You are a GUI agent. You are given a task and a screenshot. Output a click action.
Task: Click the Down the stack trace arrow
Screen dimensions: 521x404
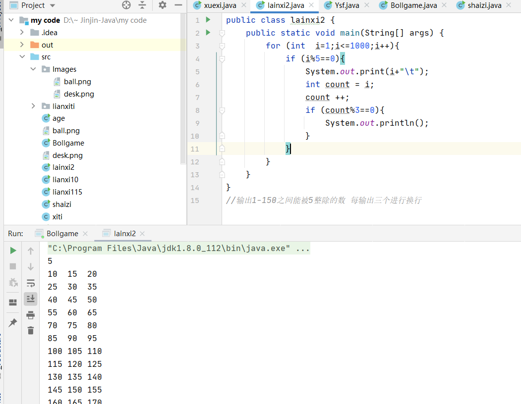coord(31,266)
